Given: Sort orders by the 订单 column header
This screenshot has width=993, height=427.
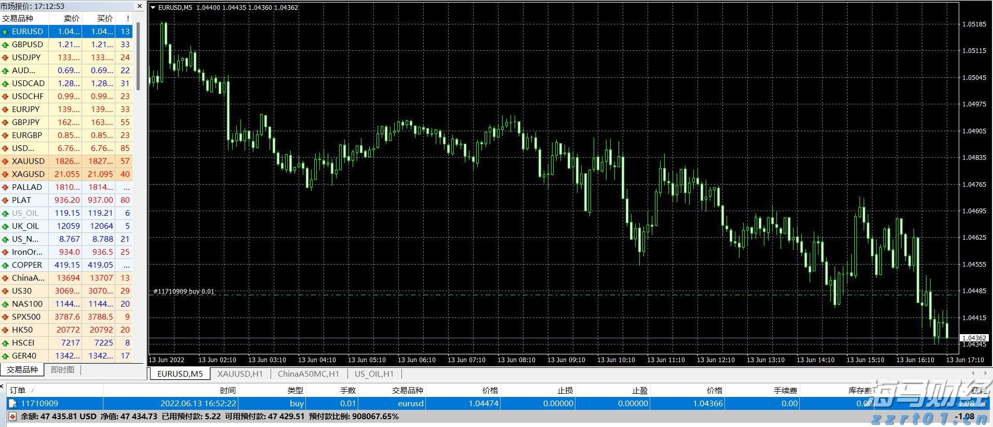Looking at the screenshot, I should [18, 390].
